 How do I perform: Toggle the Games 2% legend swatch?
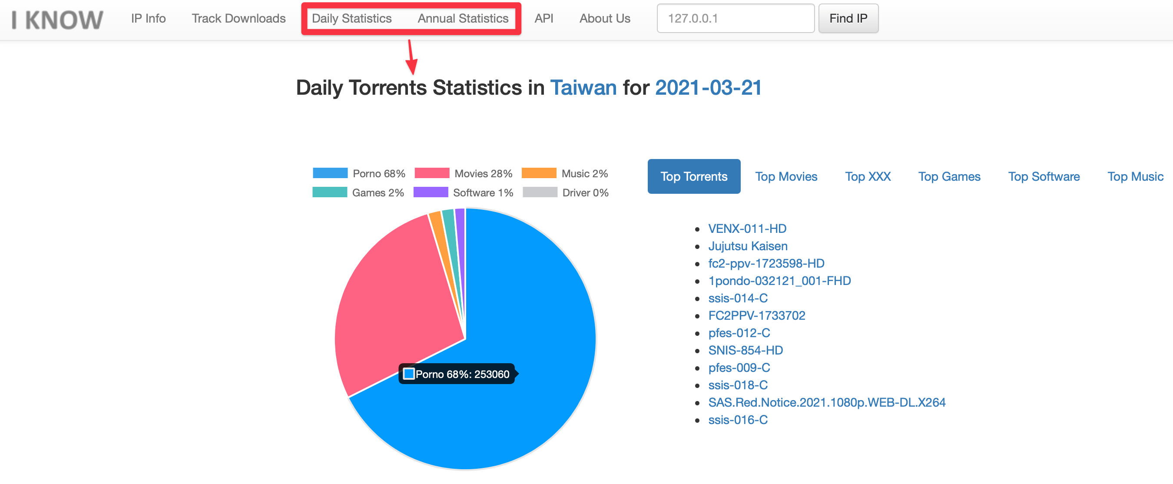pyautogui.click(x=330, y=192)
